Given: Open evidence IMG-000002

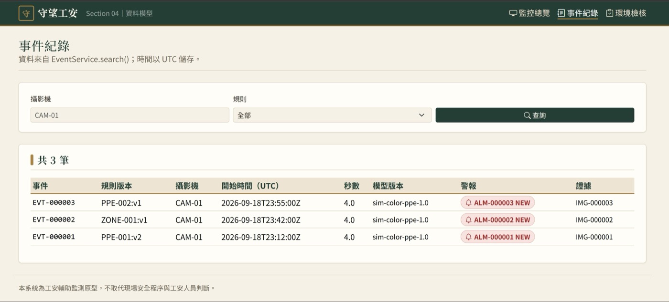Looking at the screenshot, I should click(594, 220).
